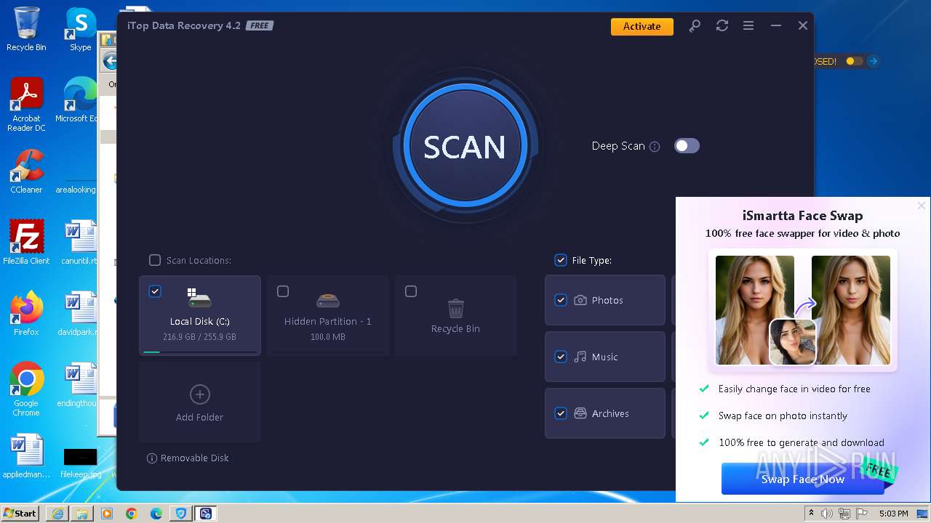Screen dimensions: 931x523
Task: Open Google Chrome desktop shortcut
Action: (x=26, y=389)
